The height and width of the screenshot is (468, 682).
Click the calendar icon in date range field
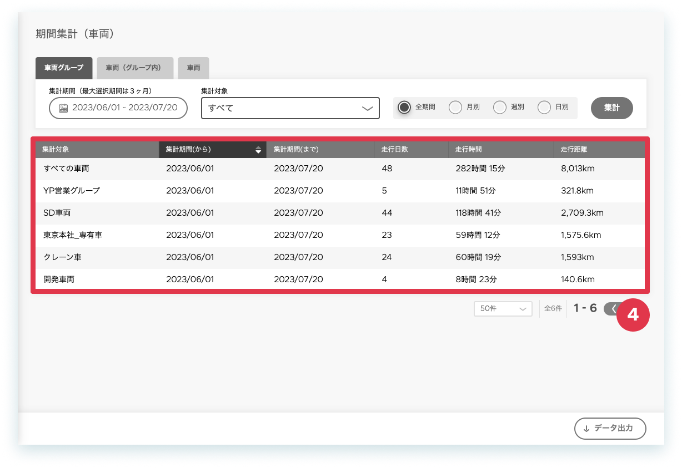tap(63, 108)
